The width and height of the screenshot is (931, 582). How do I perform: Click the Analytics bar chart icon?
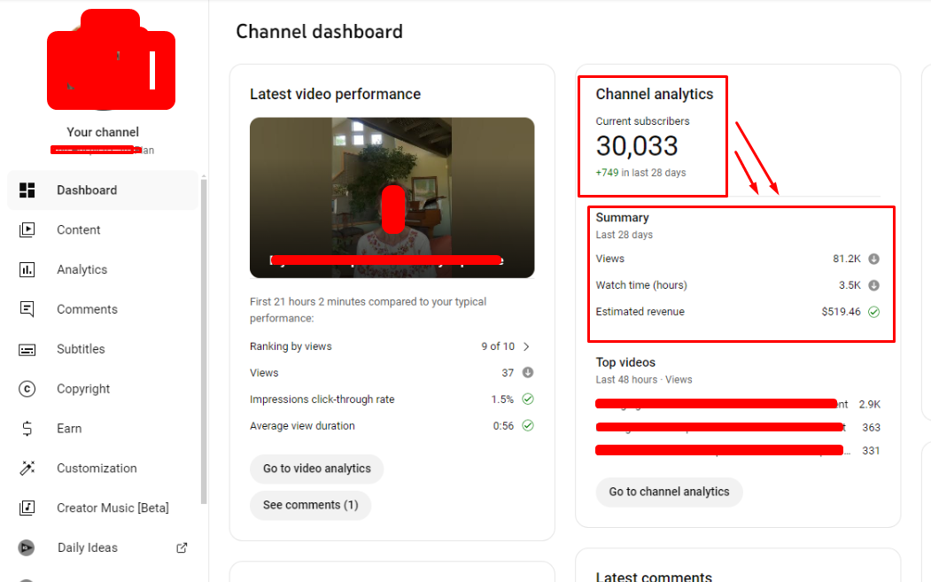tap(27, 270)
